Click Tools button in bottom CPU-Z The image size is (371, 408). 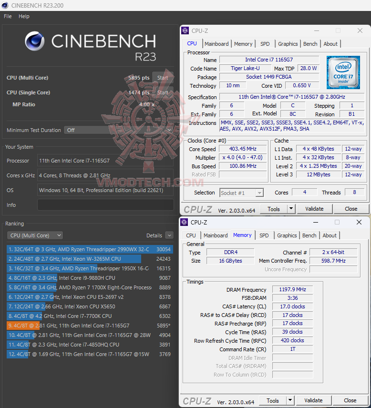coord(273,401)
